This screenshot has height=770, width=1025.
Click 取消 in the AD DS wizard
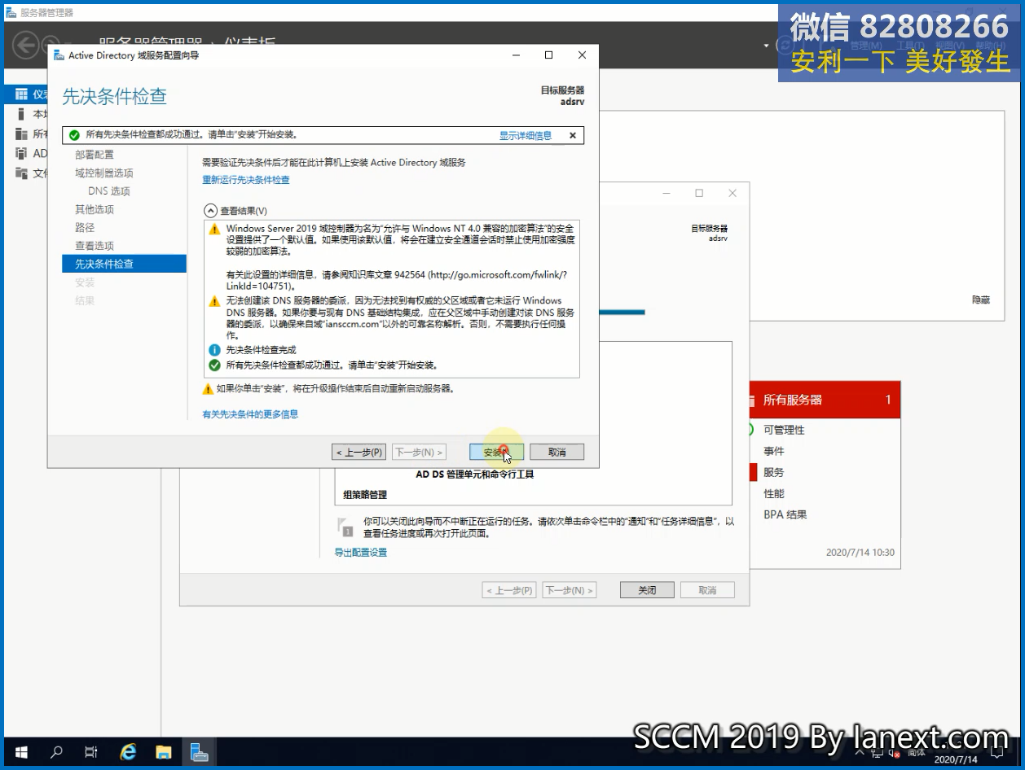click(556, 452)
